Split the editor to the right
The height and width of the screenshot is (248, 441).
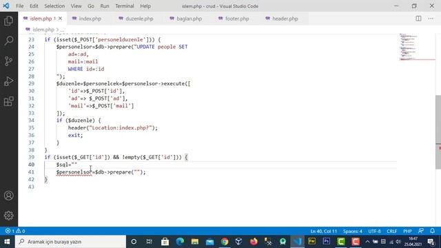[418, 19]
